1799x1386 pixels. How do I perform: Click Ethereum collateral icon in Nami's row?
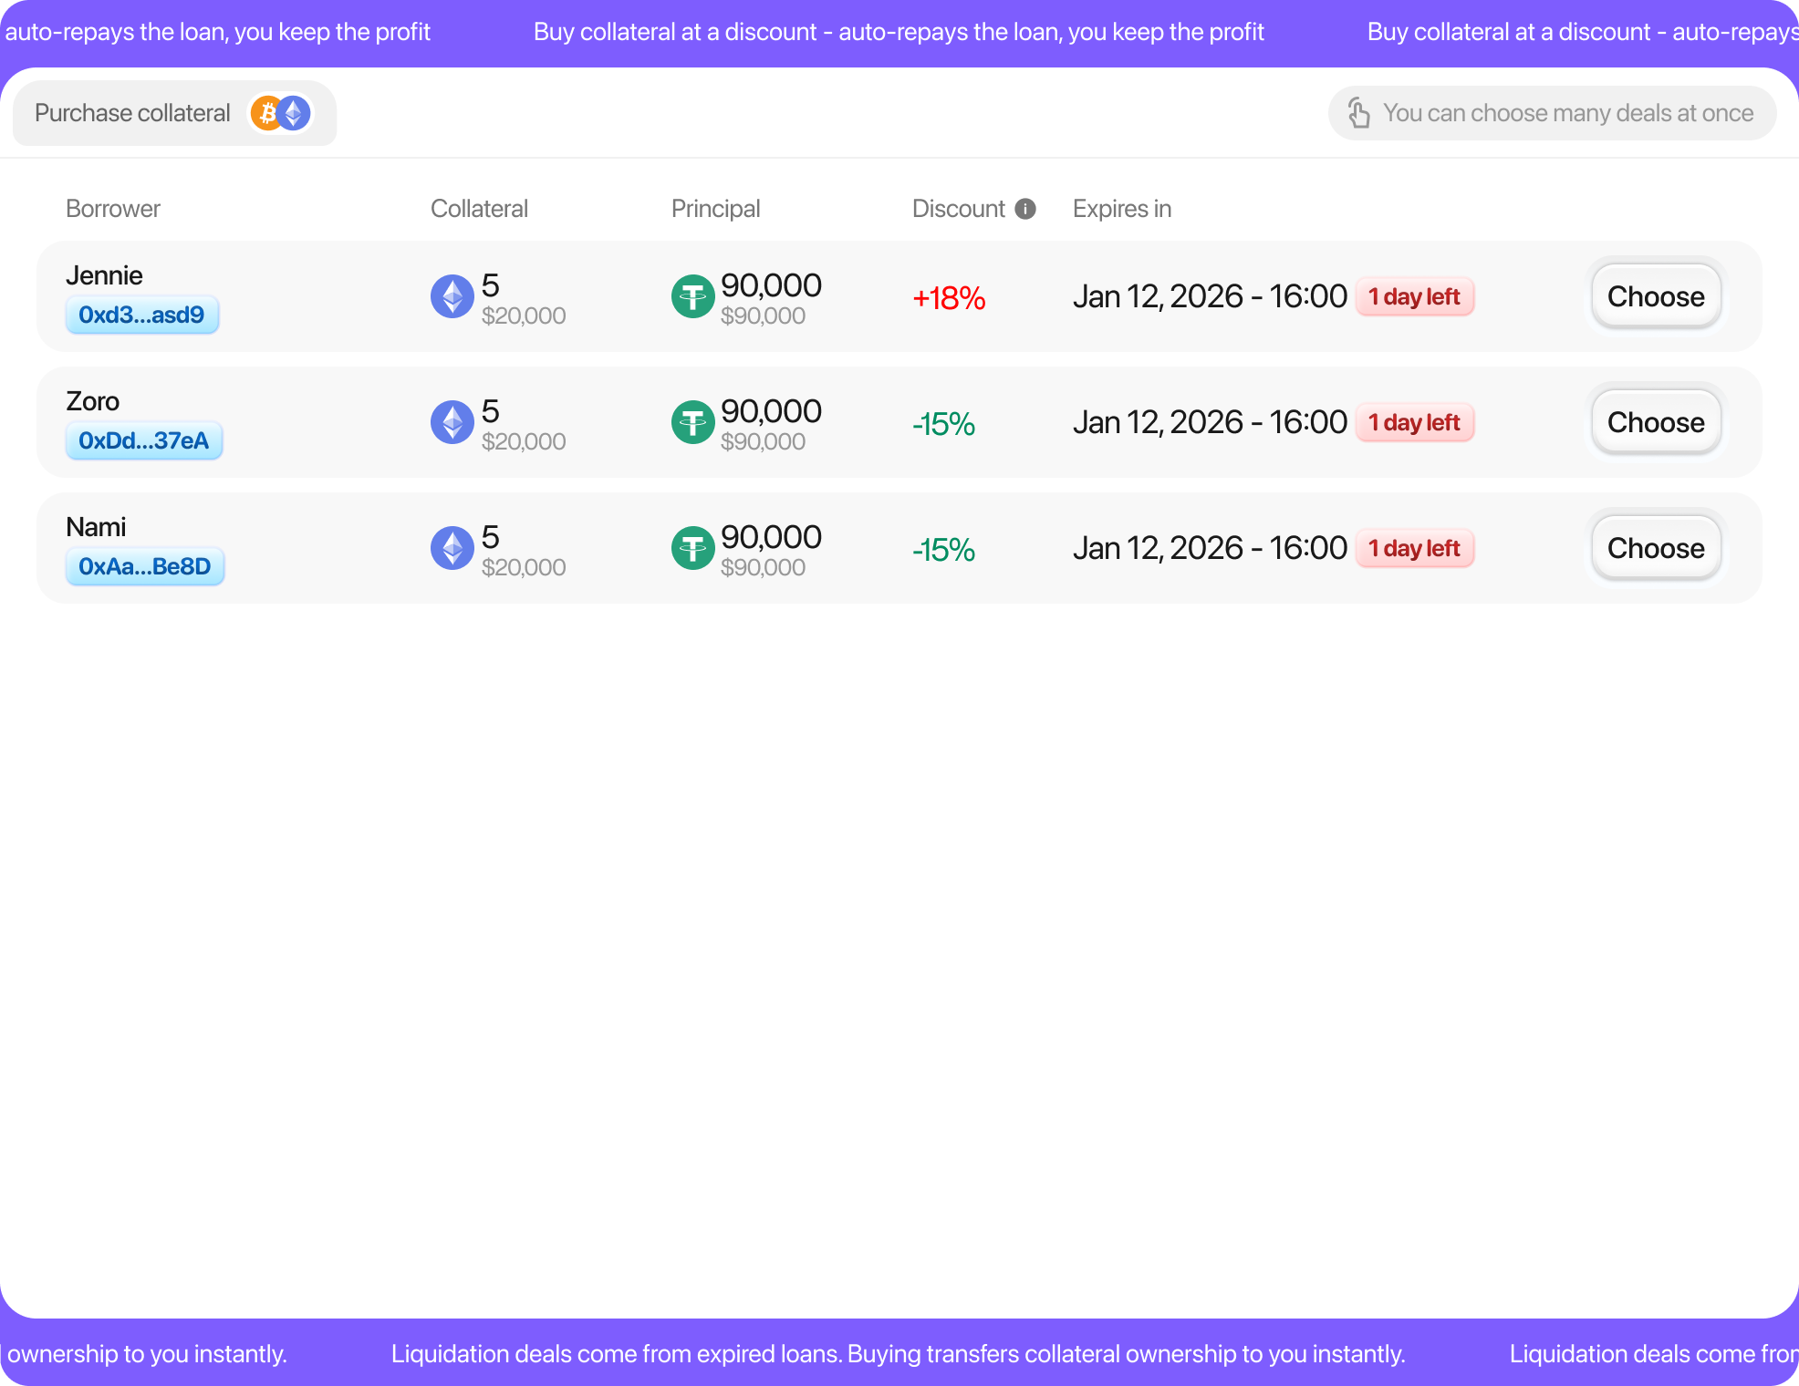(x=452, y=548)
